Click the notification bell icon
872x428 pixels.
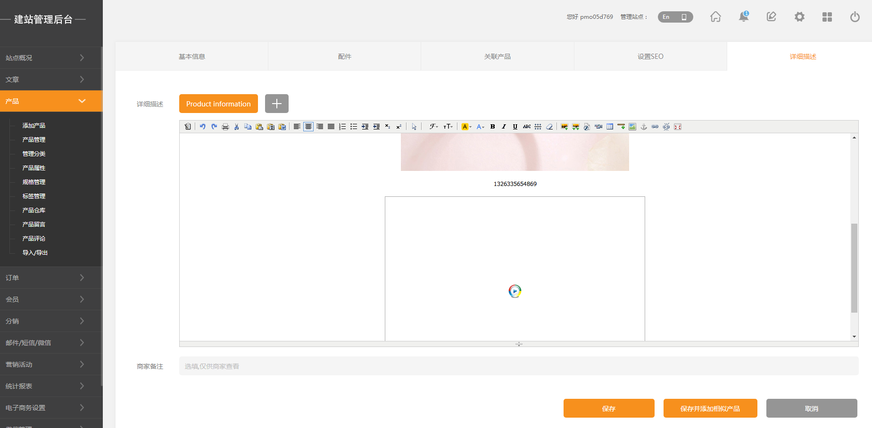click(x=744, y=17)
